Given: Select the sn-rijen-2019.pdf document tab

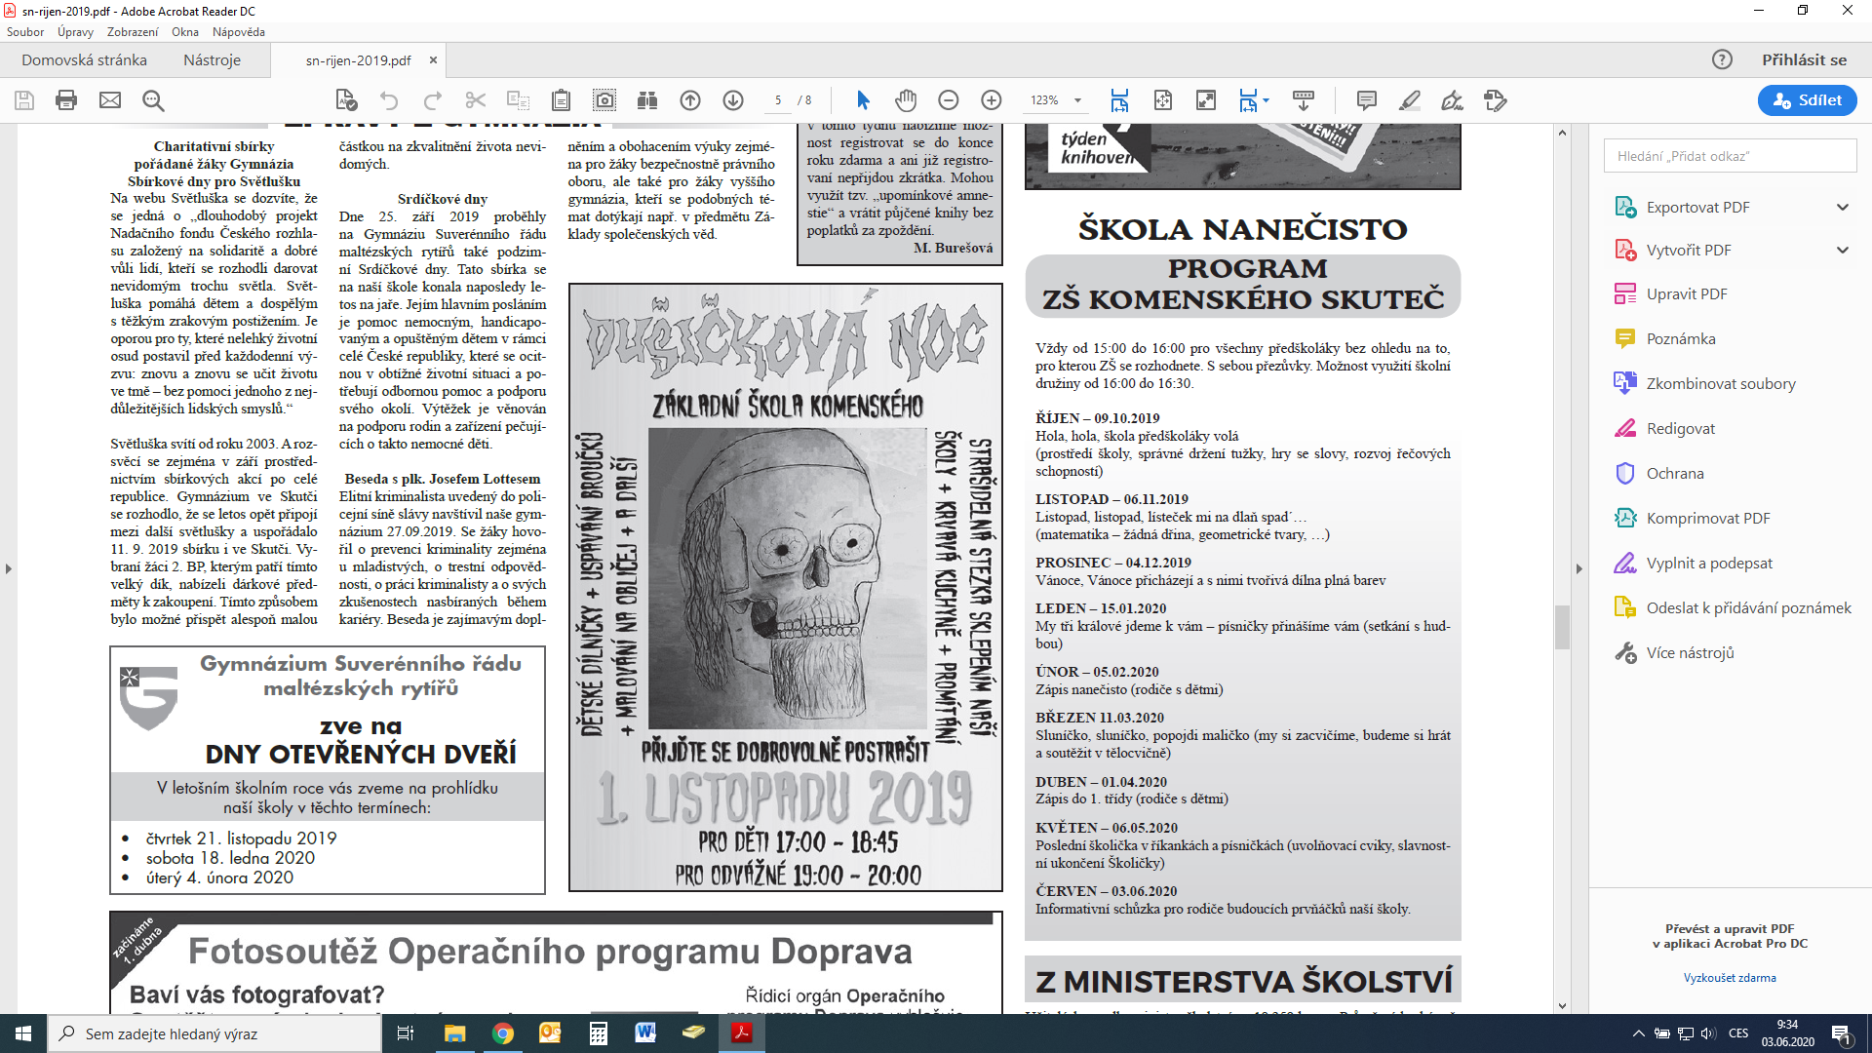Looking at the screenshot, I should [359, 60].
